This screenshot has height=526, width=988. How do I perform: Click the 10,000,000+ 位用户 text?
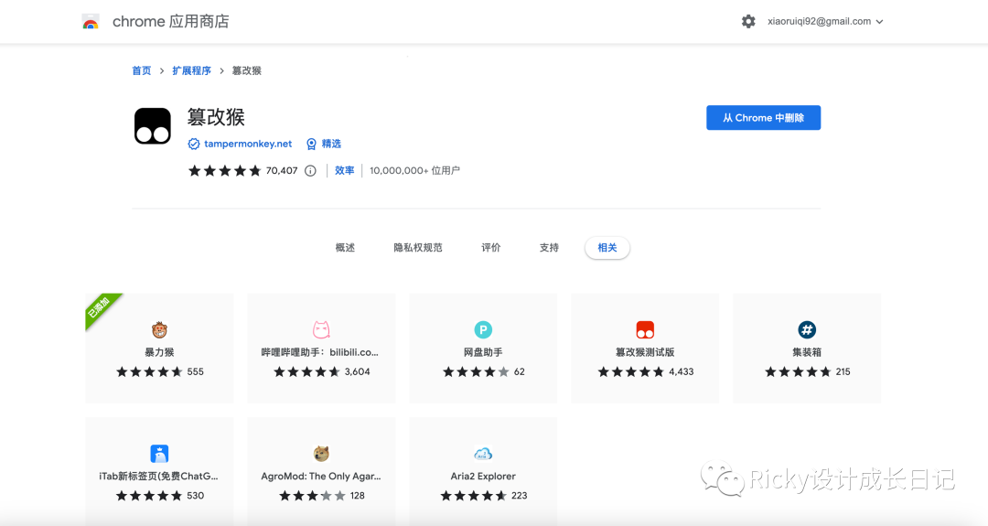point(414,171)
